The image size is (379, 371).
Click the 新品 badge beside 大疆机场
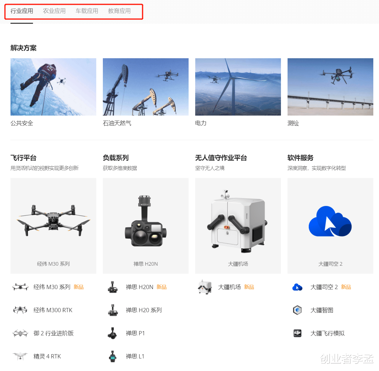249,287
